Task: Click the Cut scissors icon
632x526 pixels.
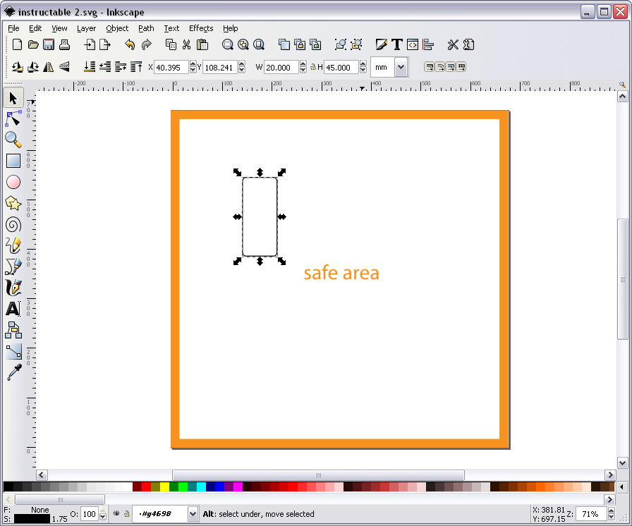Action: (186, 44)
